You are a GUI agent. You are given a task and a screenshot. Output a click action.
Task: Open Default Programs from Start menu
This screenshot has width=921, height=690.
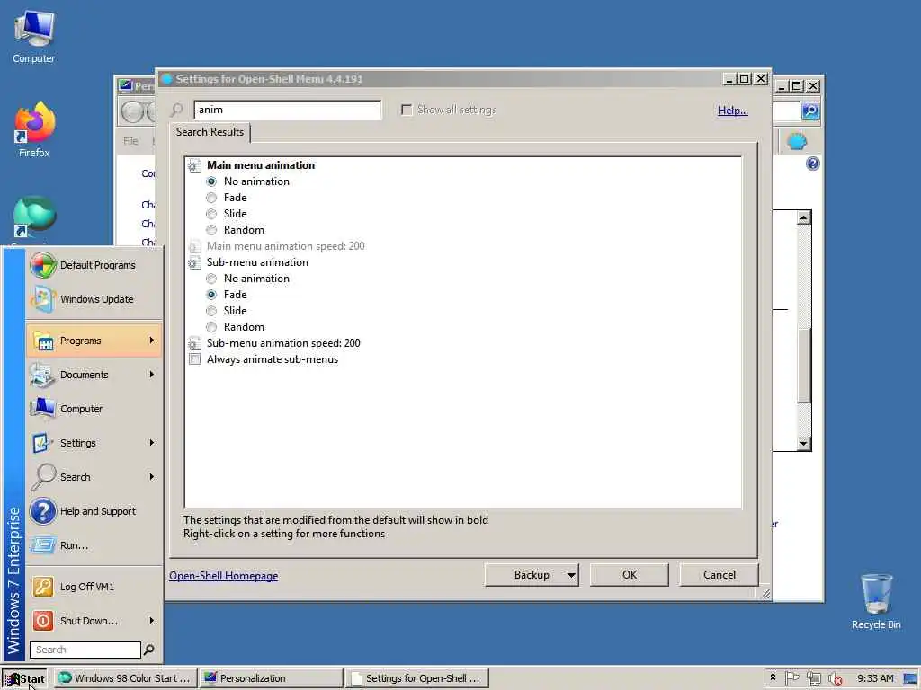tap(94, 265)
